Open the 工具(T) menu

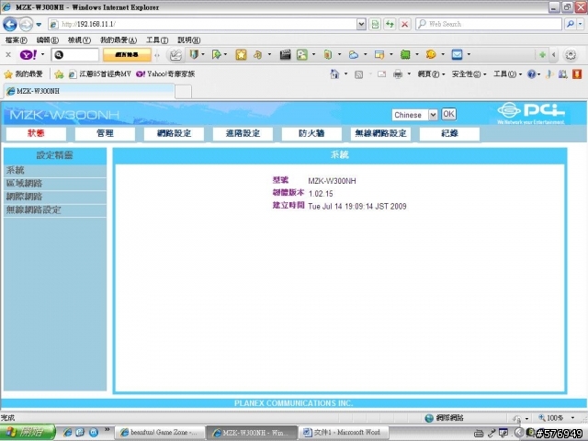pos(157,40)
